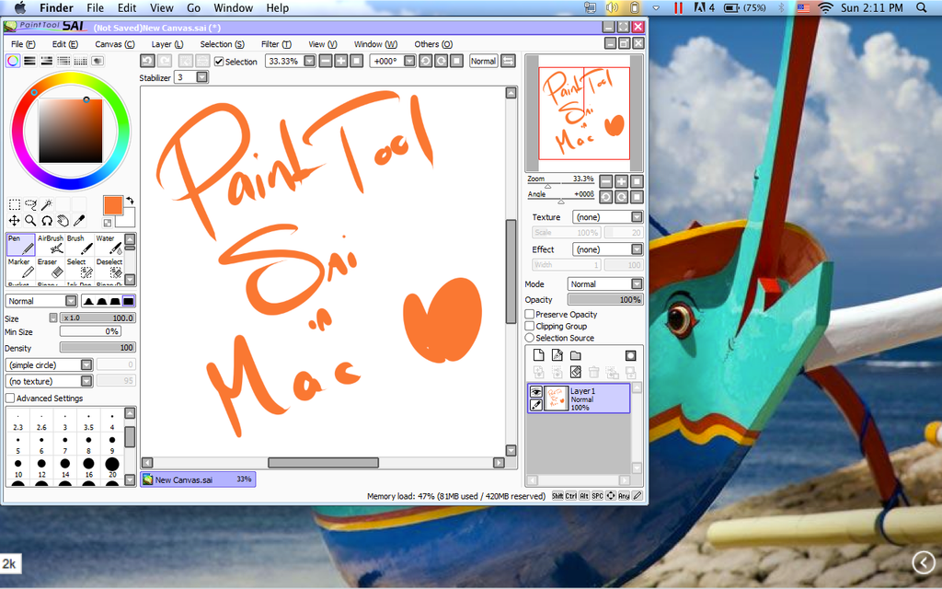The width and height of the screenshot is (942, 589).
Task: Show the HSV slider panel
Action: click(x=46, y=61)
